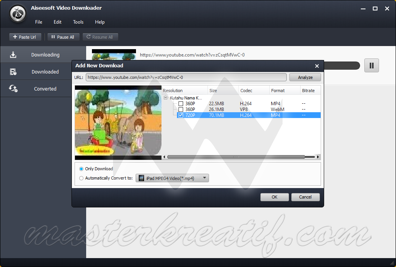Click the Cancel button
The image size is (396, 267).
click(305, 197)
